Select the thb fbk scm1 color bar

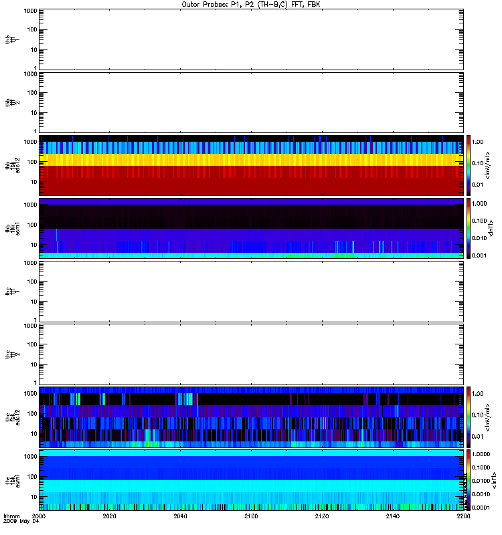tap(469, 228)
